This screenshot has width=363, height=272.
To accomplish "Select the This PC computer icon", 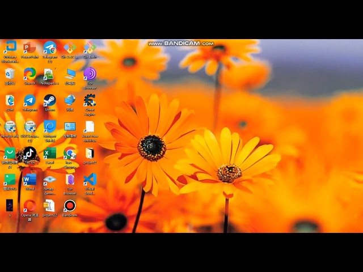I will (x=70, y=76).
